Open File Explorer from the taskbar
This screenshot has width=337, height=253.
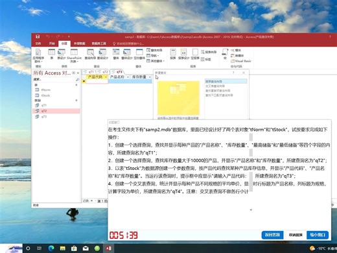[x=63, y=248]
